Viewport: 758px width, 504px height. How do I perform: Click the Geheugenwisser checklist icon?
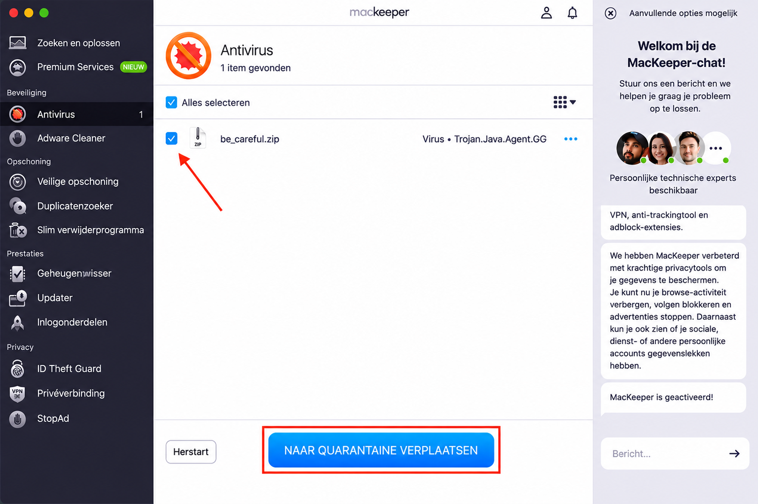tap(18, 273)
